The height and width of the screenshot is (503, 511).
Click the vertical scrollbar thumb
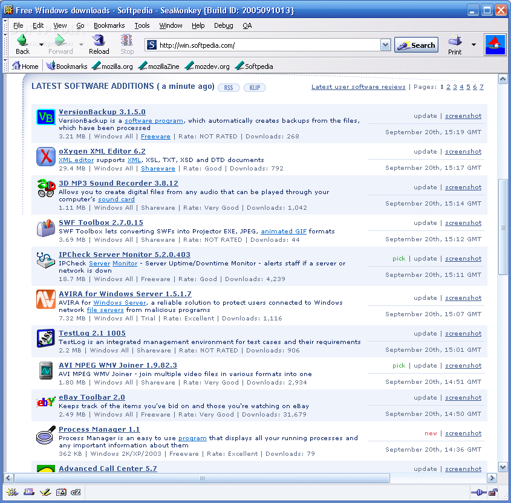pos(503,227)
